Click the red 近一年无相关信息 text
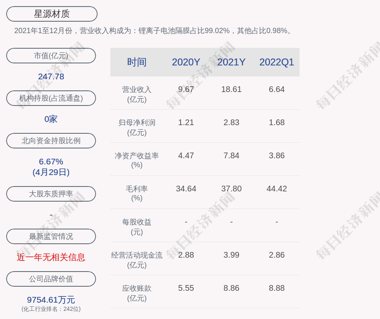380x319 pixels. pyautogui.click(x=51, y=257)
